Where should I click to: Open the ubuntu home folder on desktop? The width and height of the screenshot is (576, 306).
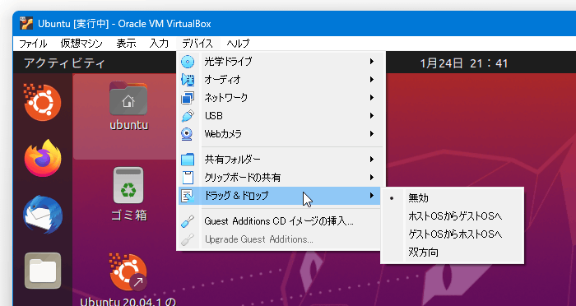click(x=128, y=106)
